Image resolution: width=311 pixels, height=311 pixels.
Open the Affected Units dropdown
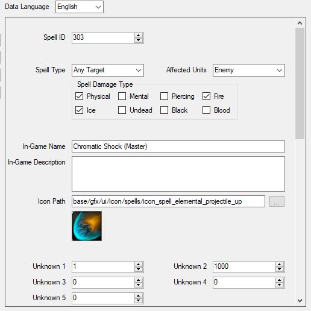click(249, 70)
